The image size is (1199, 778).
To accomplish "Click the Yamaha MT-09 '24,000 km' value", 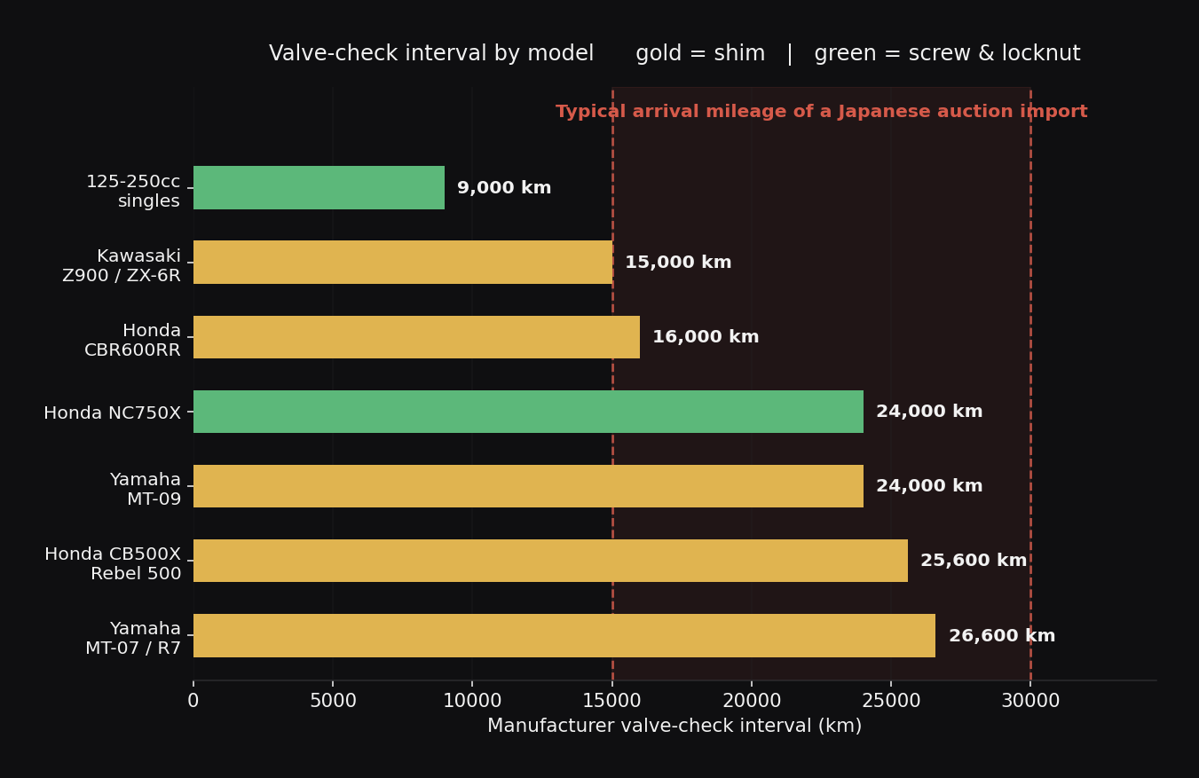I will [929, 486].
